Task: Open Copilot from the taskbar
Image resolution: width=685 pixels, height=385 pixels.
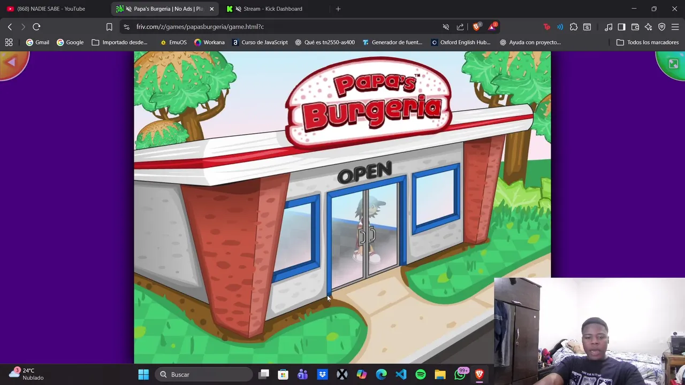Action: click(362, 374)
